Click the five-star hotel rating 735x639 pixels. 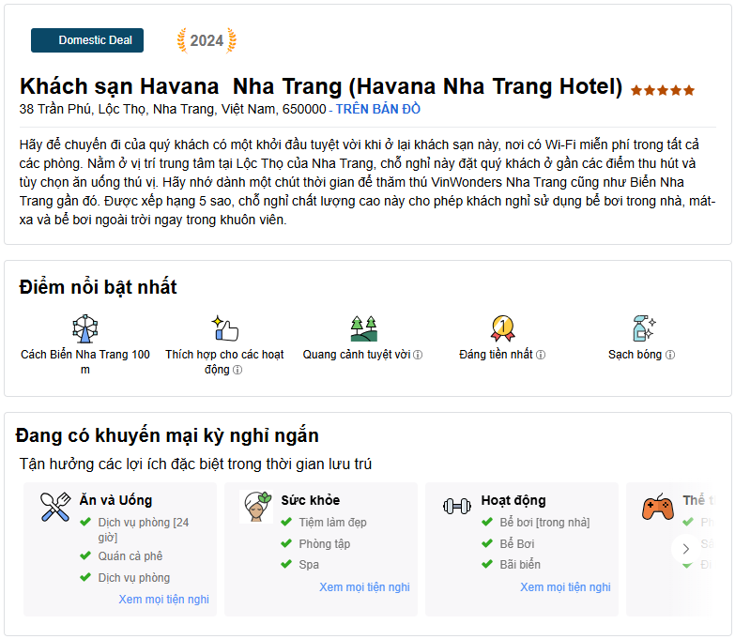point(663,90)
